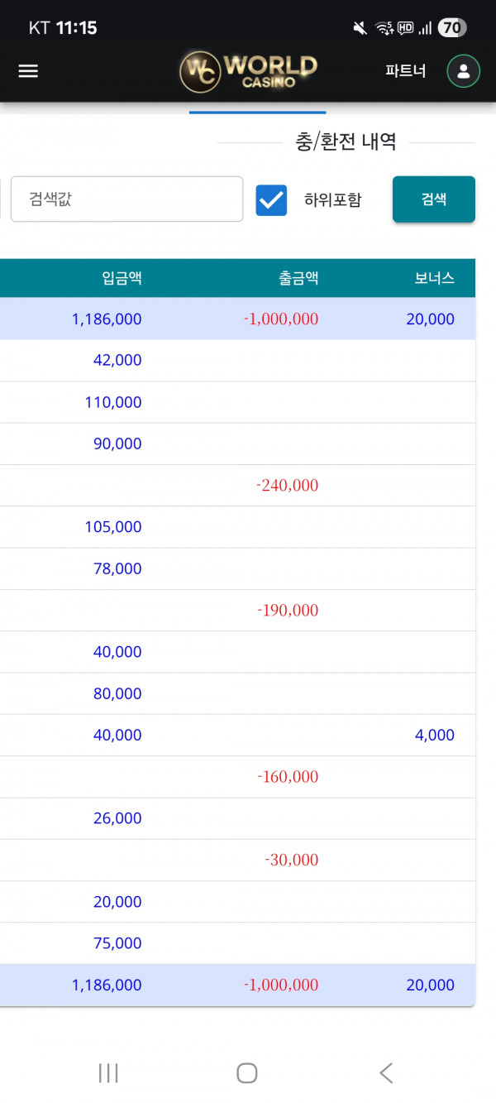Uncheck the 하위포함 checkbox
The width and height of the screenshot is (496, 1103).
click(271, 199)
